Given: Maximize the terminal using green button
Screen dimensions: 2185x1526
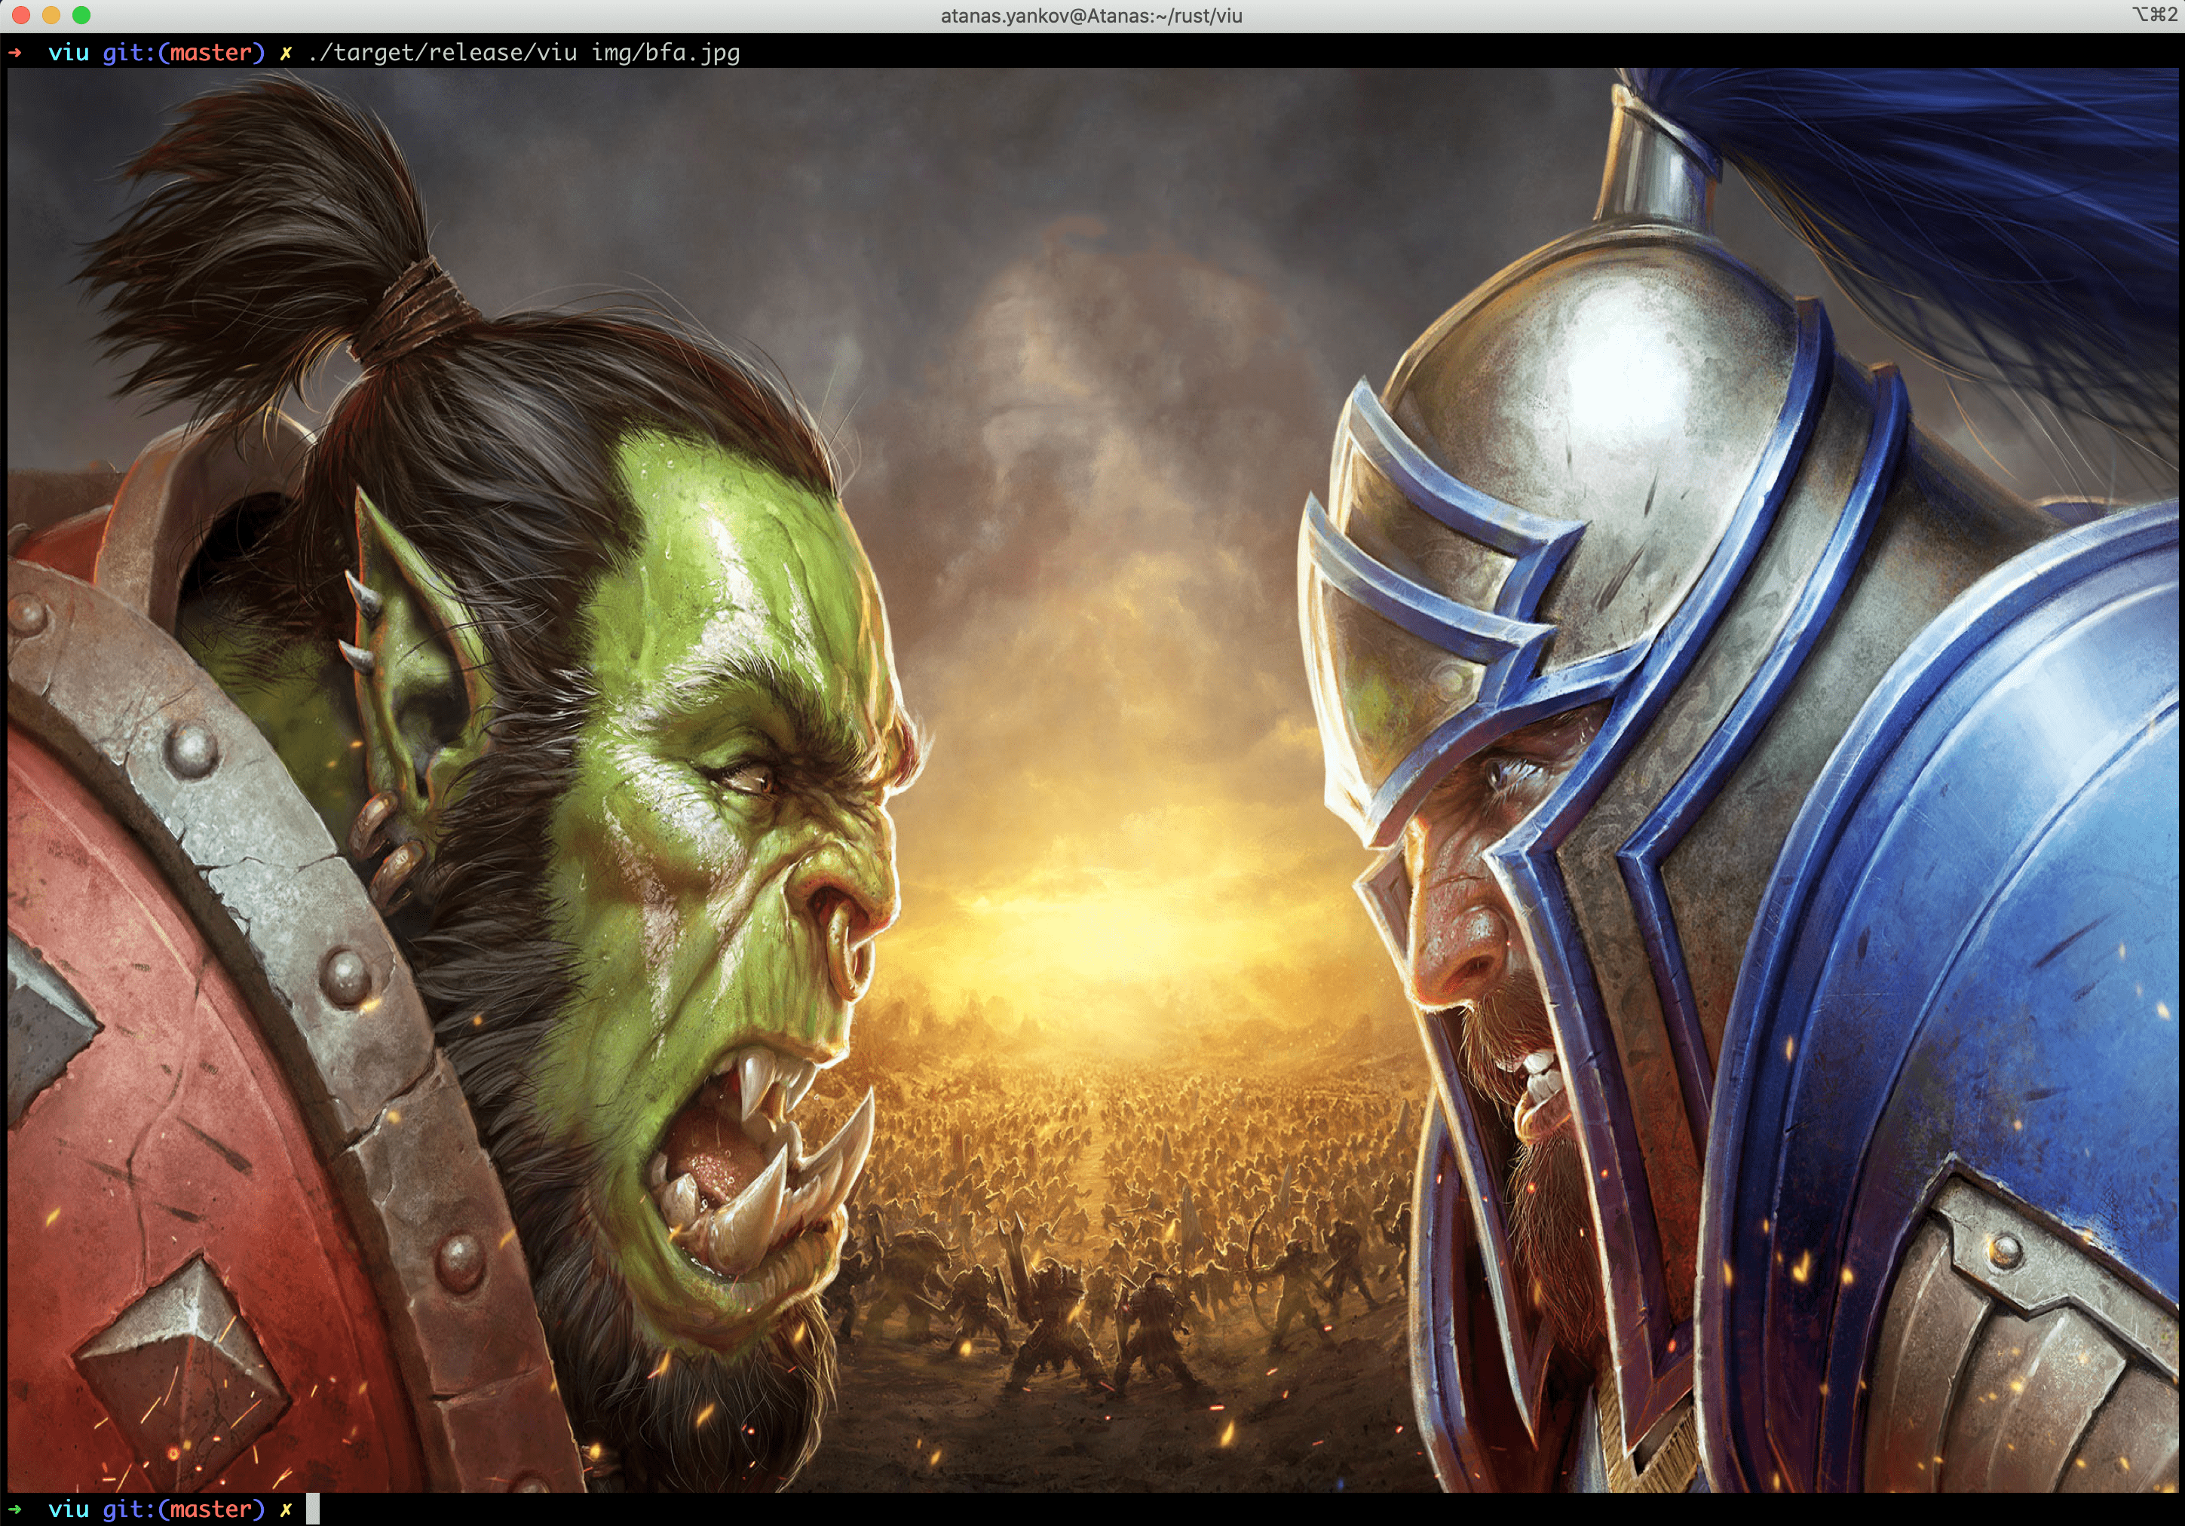Looking at the screenshot, I should (x=82, y=15).
